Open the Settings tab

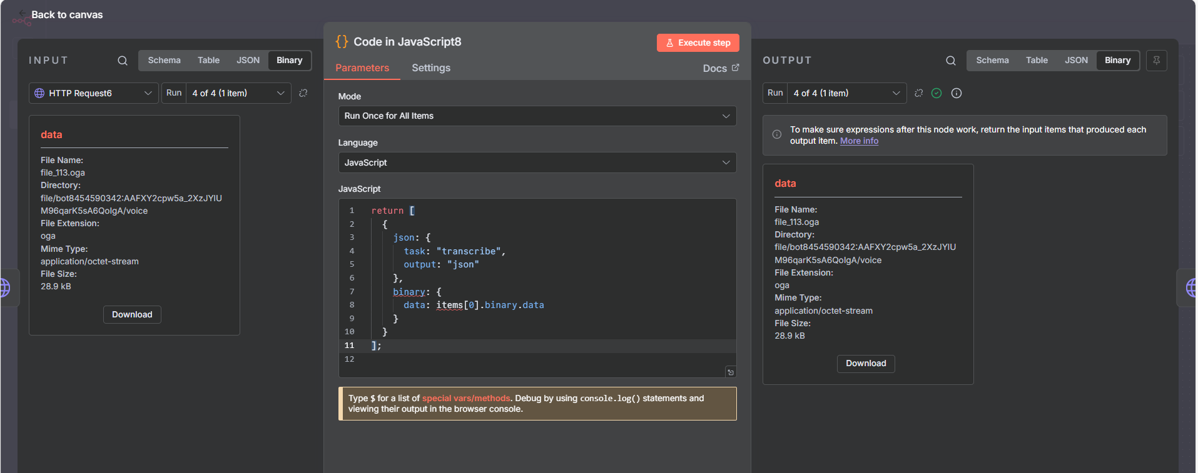pos(430,68)
